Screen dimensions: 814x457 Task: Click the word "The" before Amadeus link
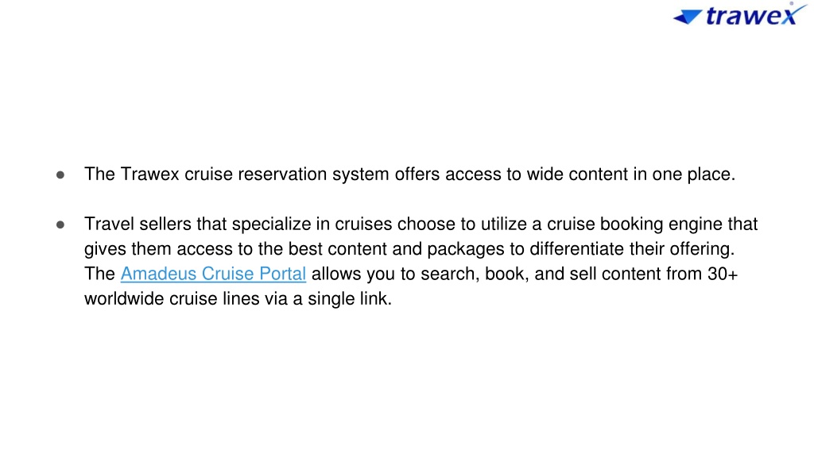point(99,274)
